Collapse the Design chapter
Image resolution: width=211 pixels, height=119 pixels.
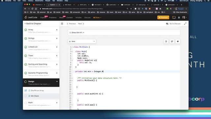[57, 82]
